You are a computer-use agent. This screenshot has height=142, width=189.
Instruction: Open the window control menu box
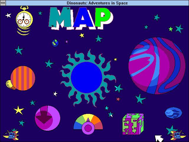tap(3, 3)
